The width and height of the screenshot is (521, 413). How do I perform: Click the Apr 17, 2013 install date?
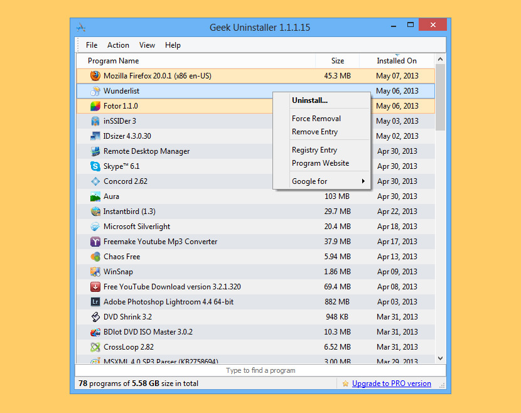click(397, 242)
